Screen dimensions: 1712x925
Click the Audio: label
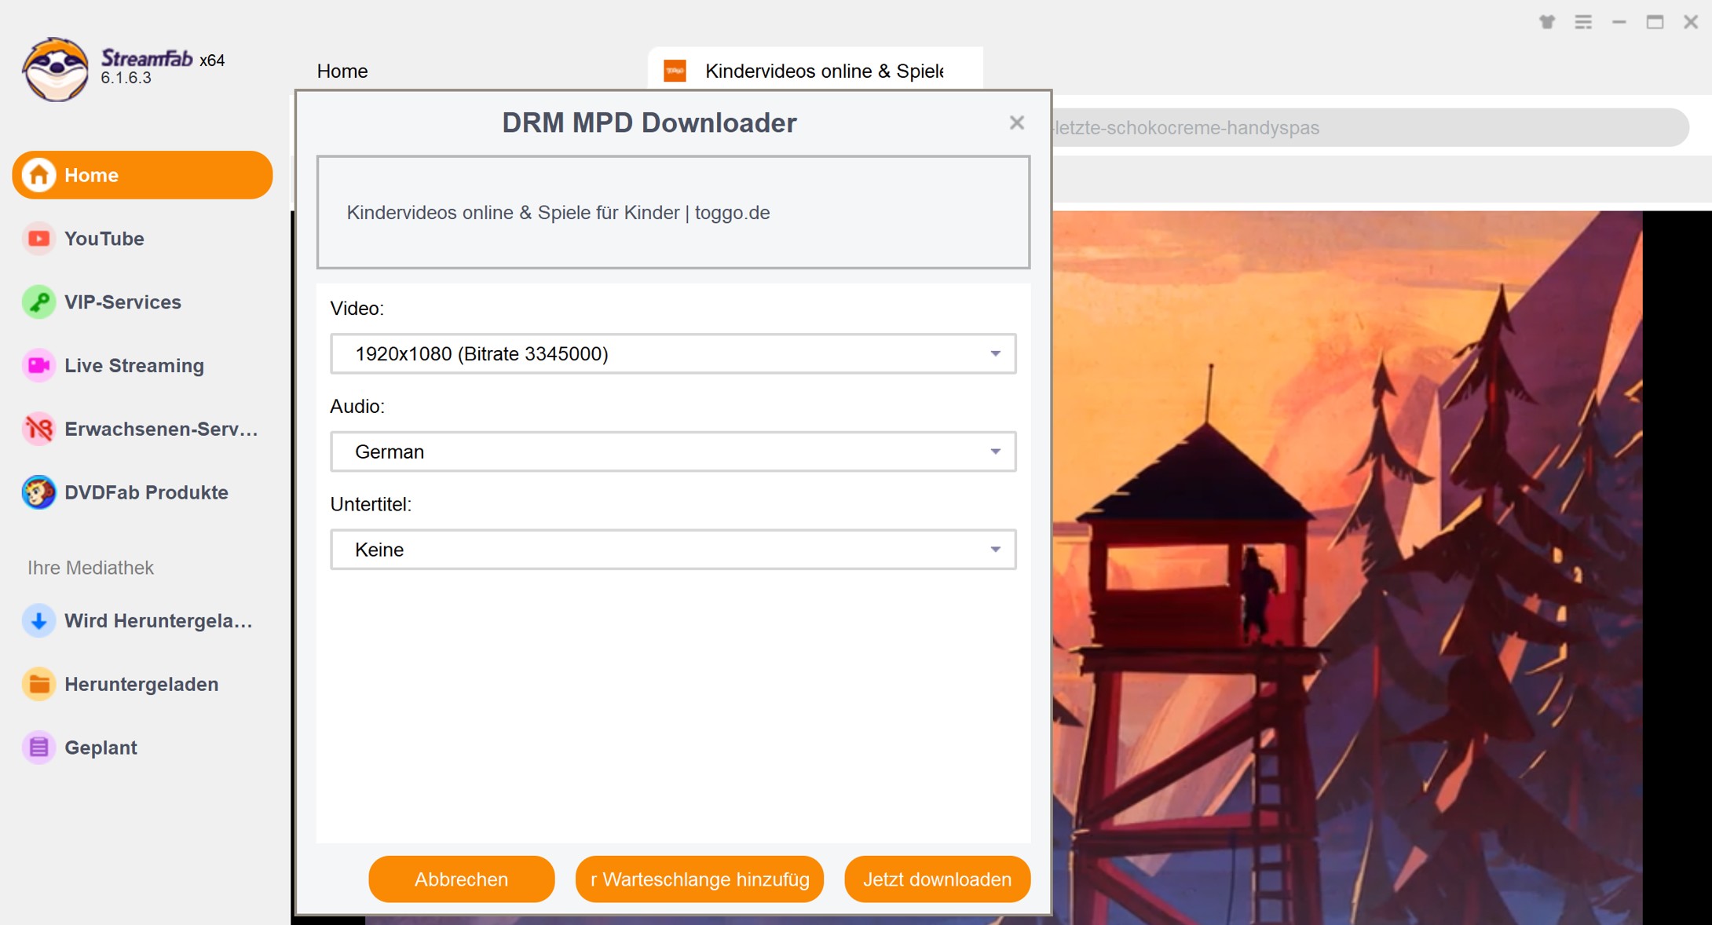tap(357, 407)
